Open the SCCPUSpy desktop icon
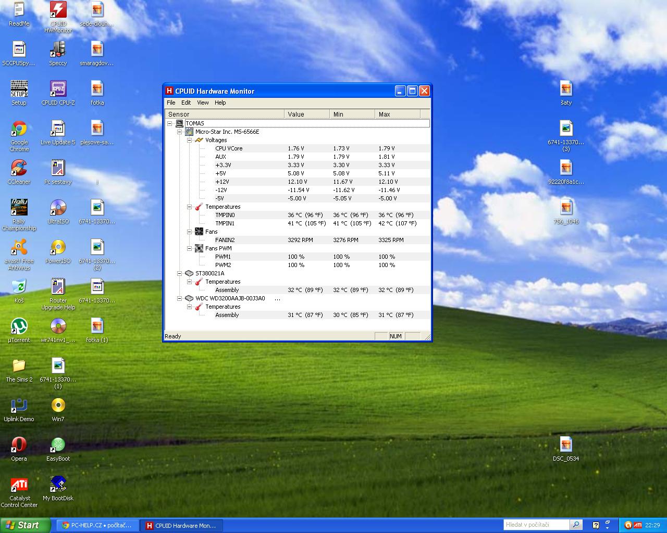667x533 pixels. coord(19,54)
